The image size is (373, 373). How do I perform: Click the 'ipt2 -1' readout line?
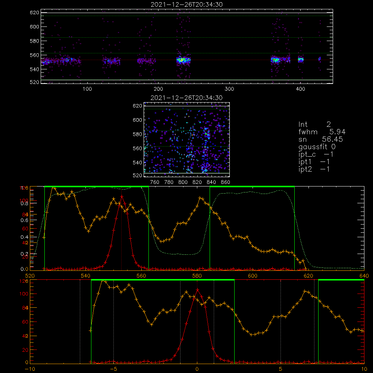click(314, 169)
